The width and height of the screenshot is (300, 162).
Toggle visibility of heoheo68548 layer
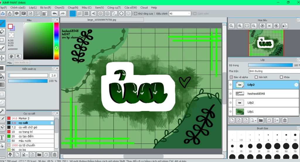pyautogui.click(x=231, y=93)
